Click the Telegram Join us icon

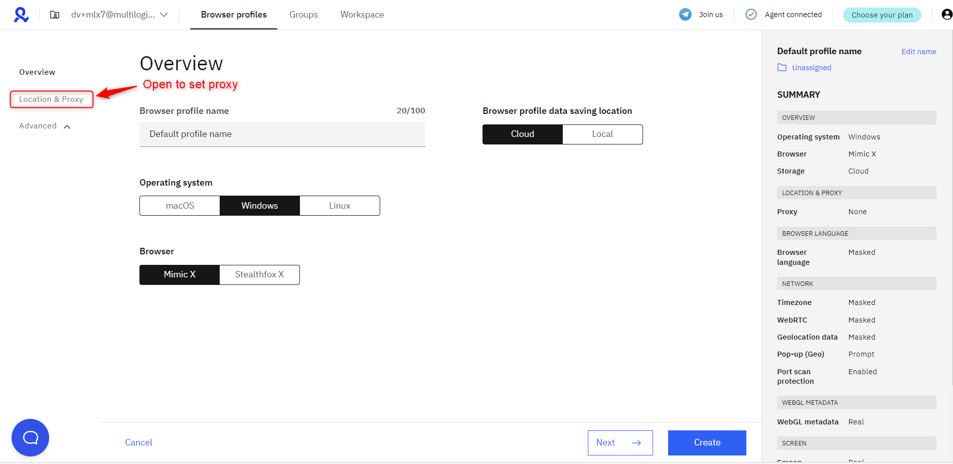pos(685,15)
